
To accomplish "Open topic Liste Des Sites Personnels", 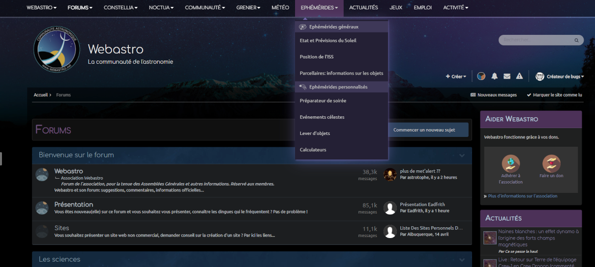I will pyautogui.click(x=432, y=228).
